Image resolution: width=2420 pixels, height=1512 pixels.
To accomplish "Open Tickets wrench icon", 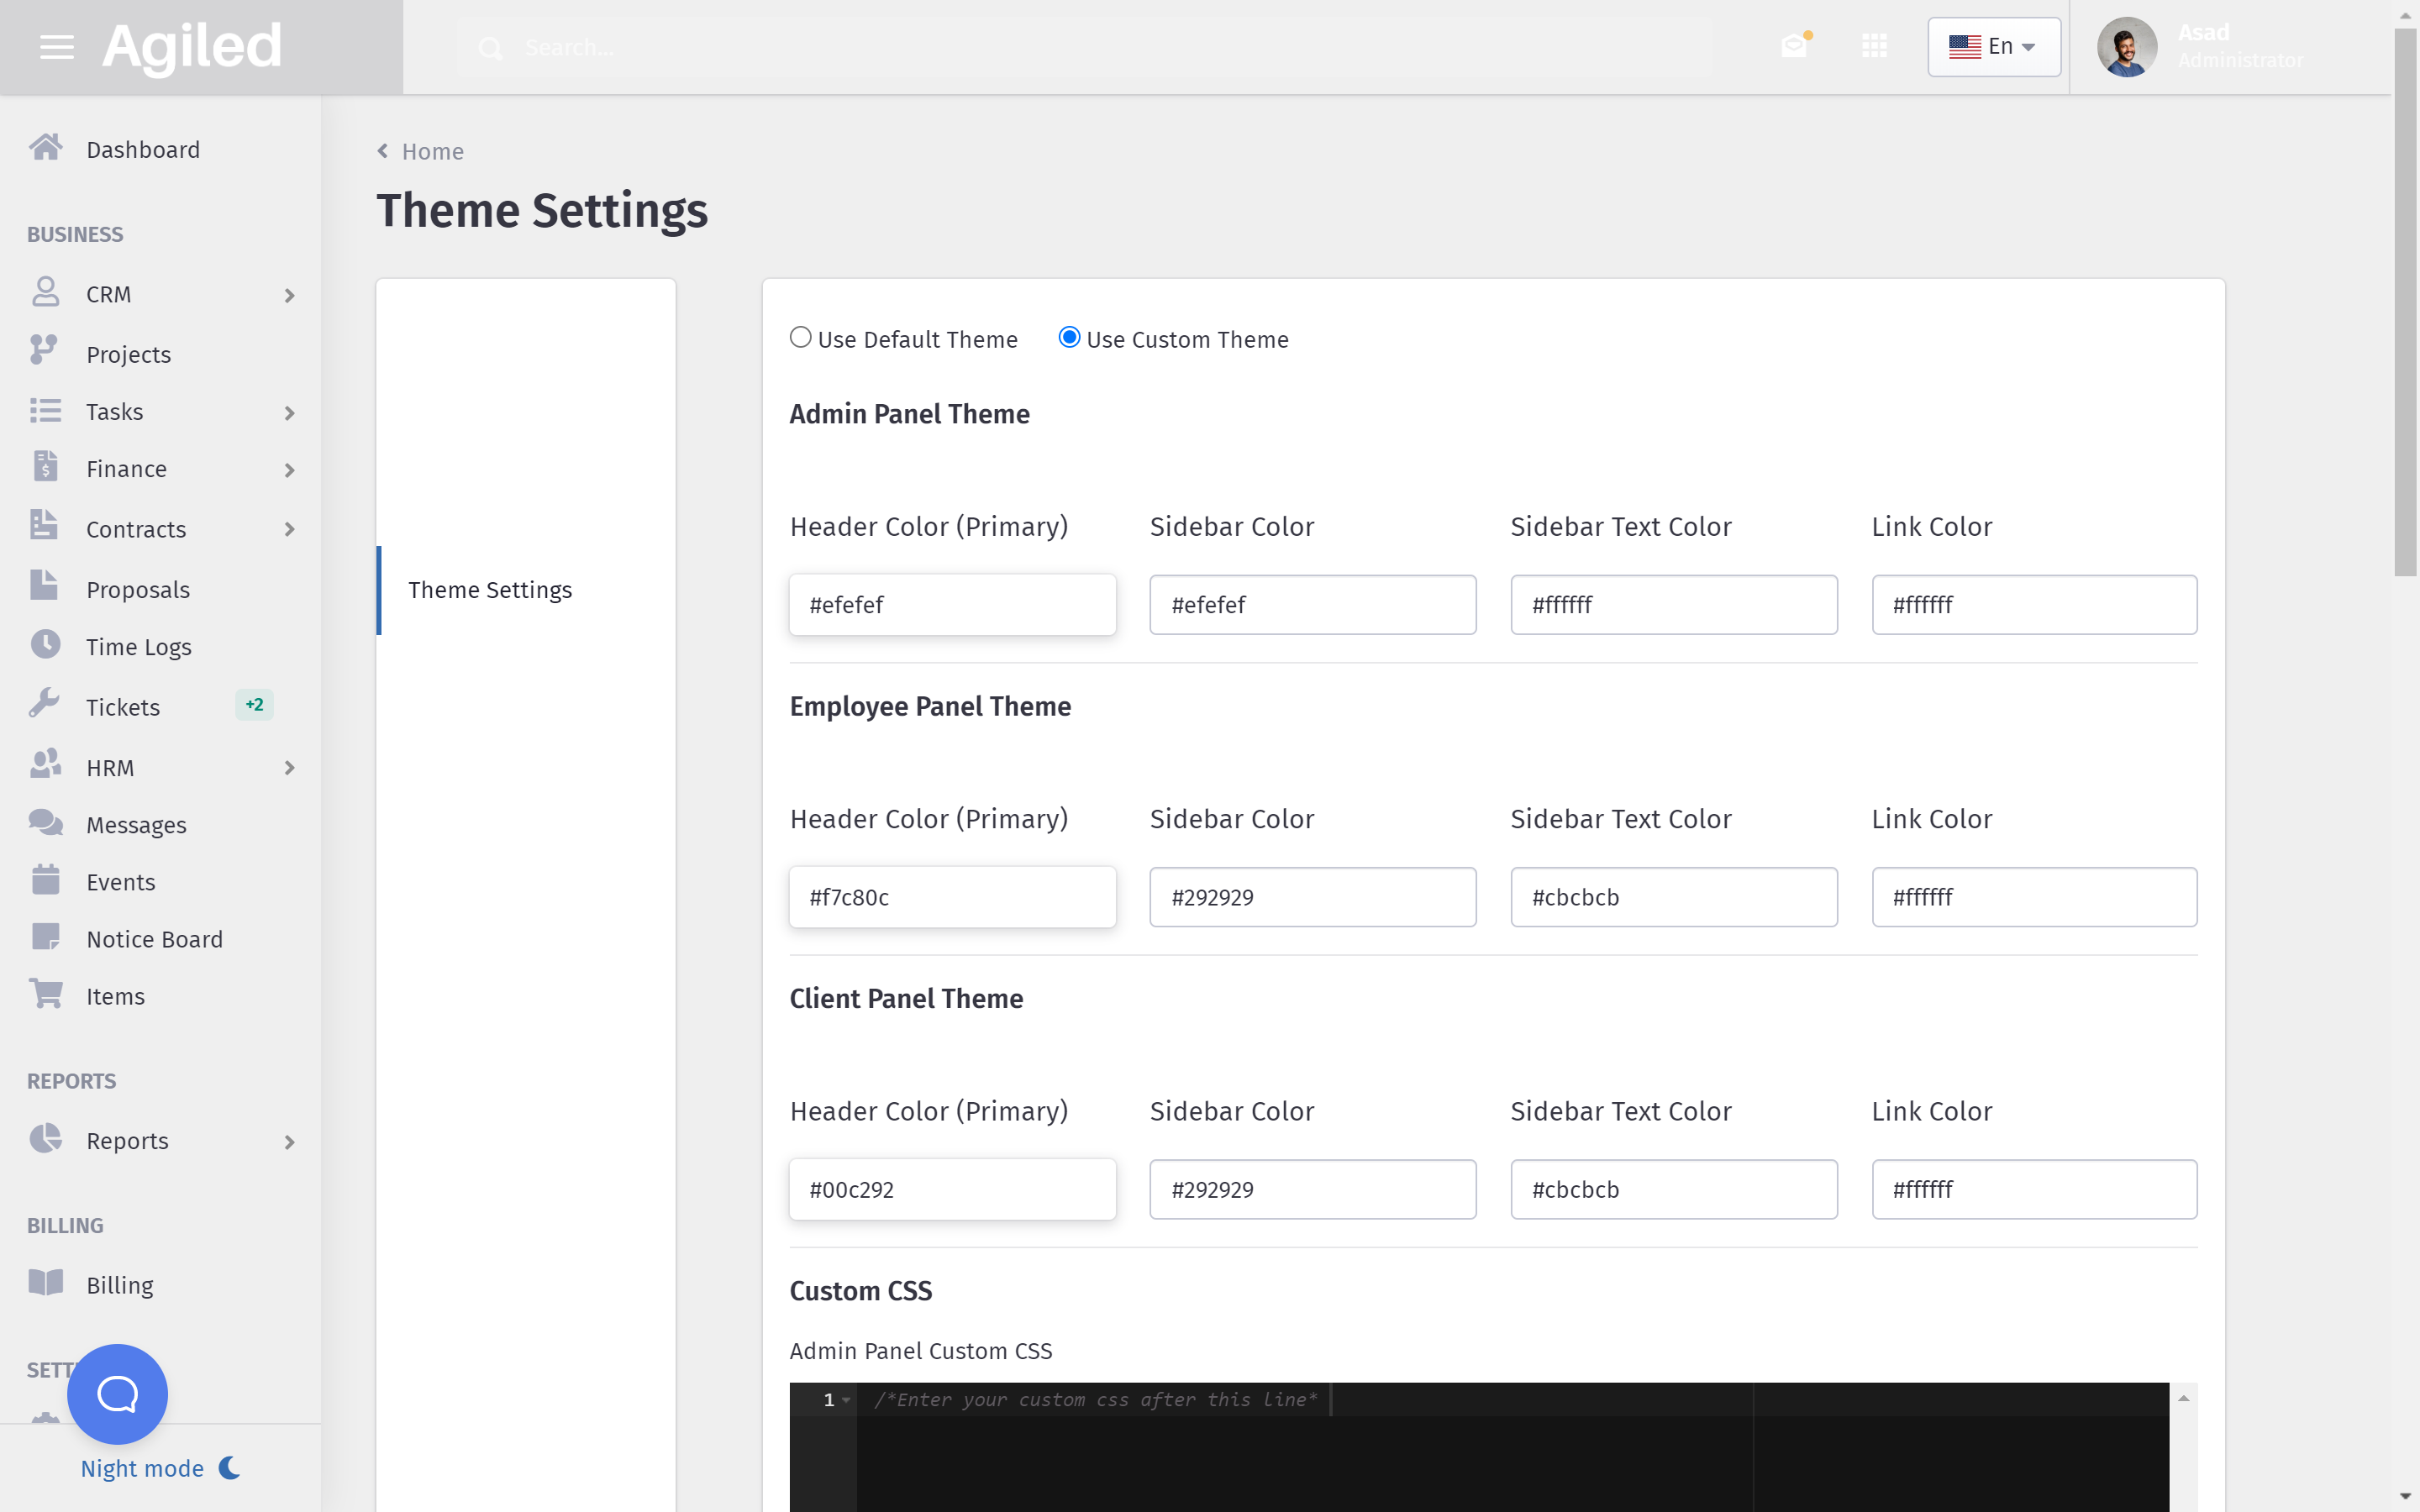I will (x=45, y=705).
